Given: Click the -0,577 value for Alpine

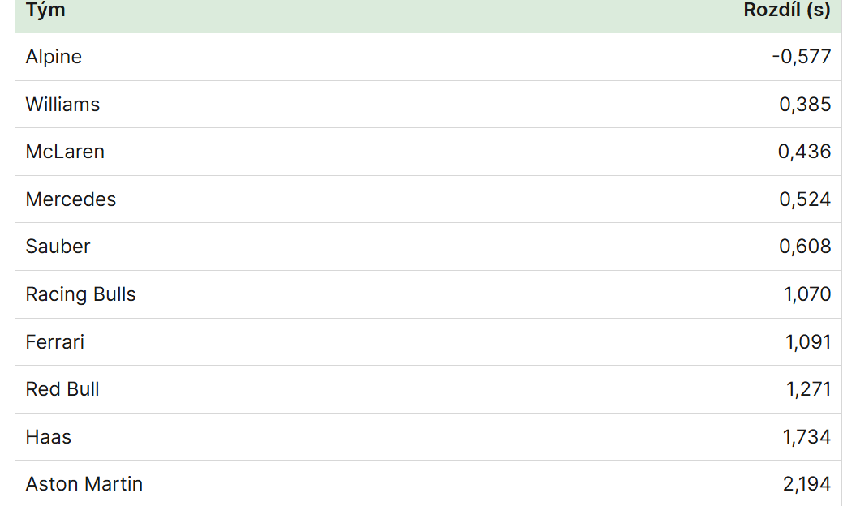Looking at the screenshot, I should (x=802, y=57).
